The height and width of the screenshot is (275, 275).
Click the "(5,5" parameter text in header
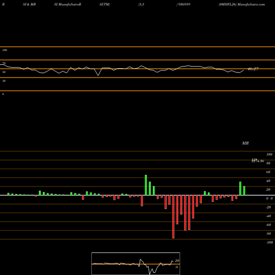pos(141,4)
